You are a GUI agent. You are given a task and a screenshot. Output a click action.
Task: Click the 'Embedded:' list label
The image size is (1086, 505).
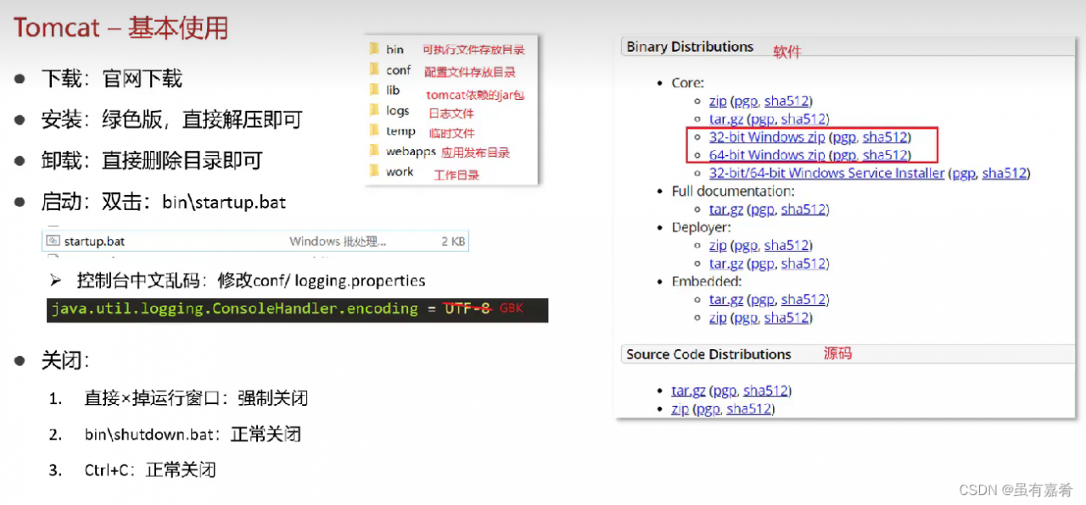(706, 281)
